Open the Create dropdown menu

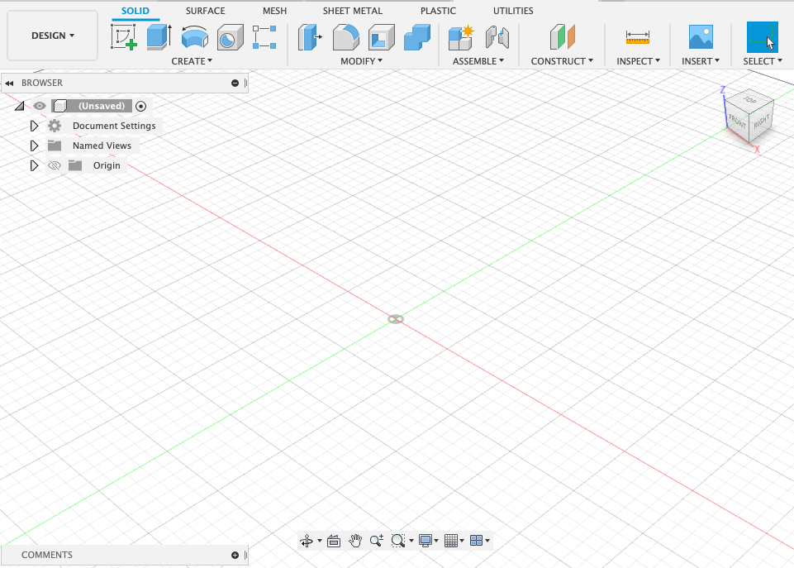tap(192, 61)
